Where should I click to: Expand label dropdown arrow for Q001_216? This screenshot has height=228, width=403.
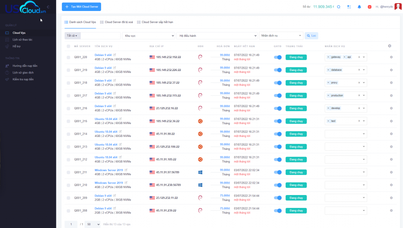(364, 108)
